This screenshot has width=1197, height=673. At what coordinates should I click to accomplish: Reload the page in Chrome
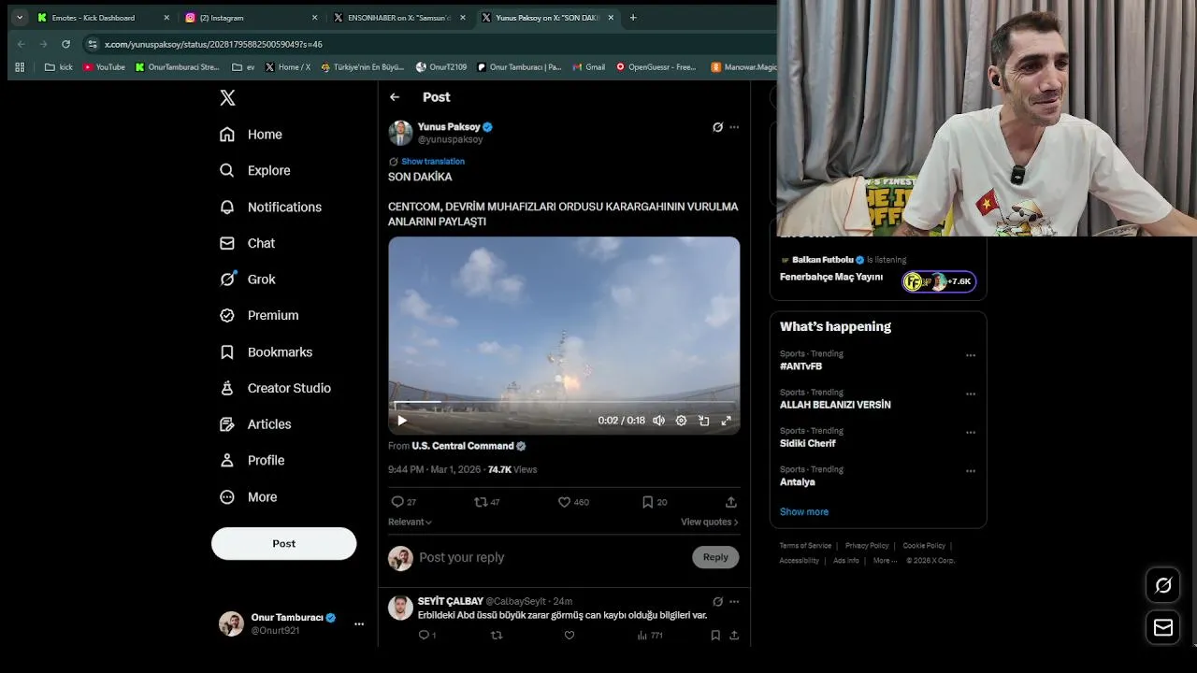pos(65,44)
